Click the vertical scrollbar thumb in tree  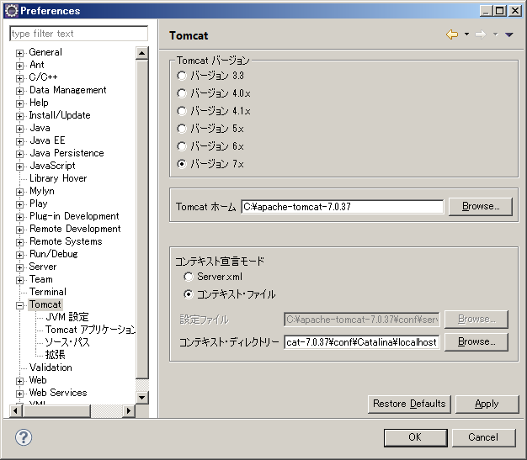coord(141,219)
